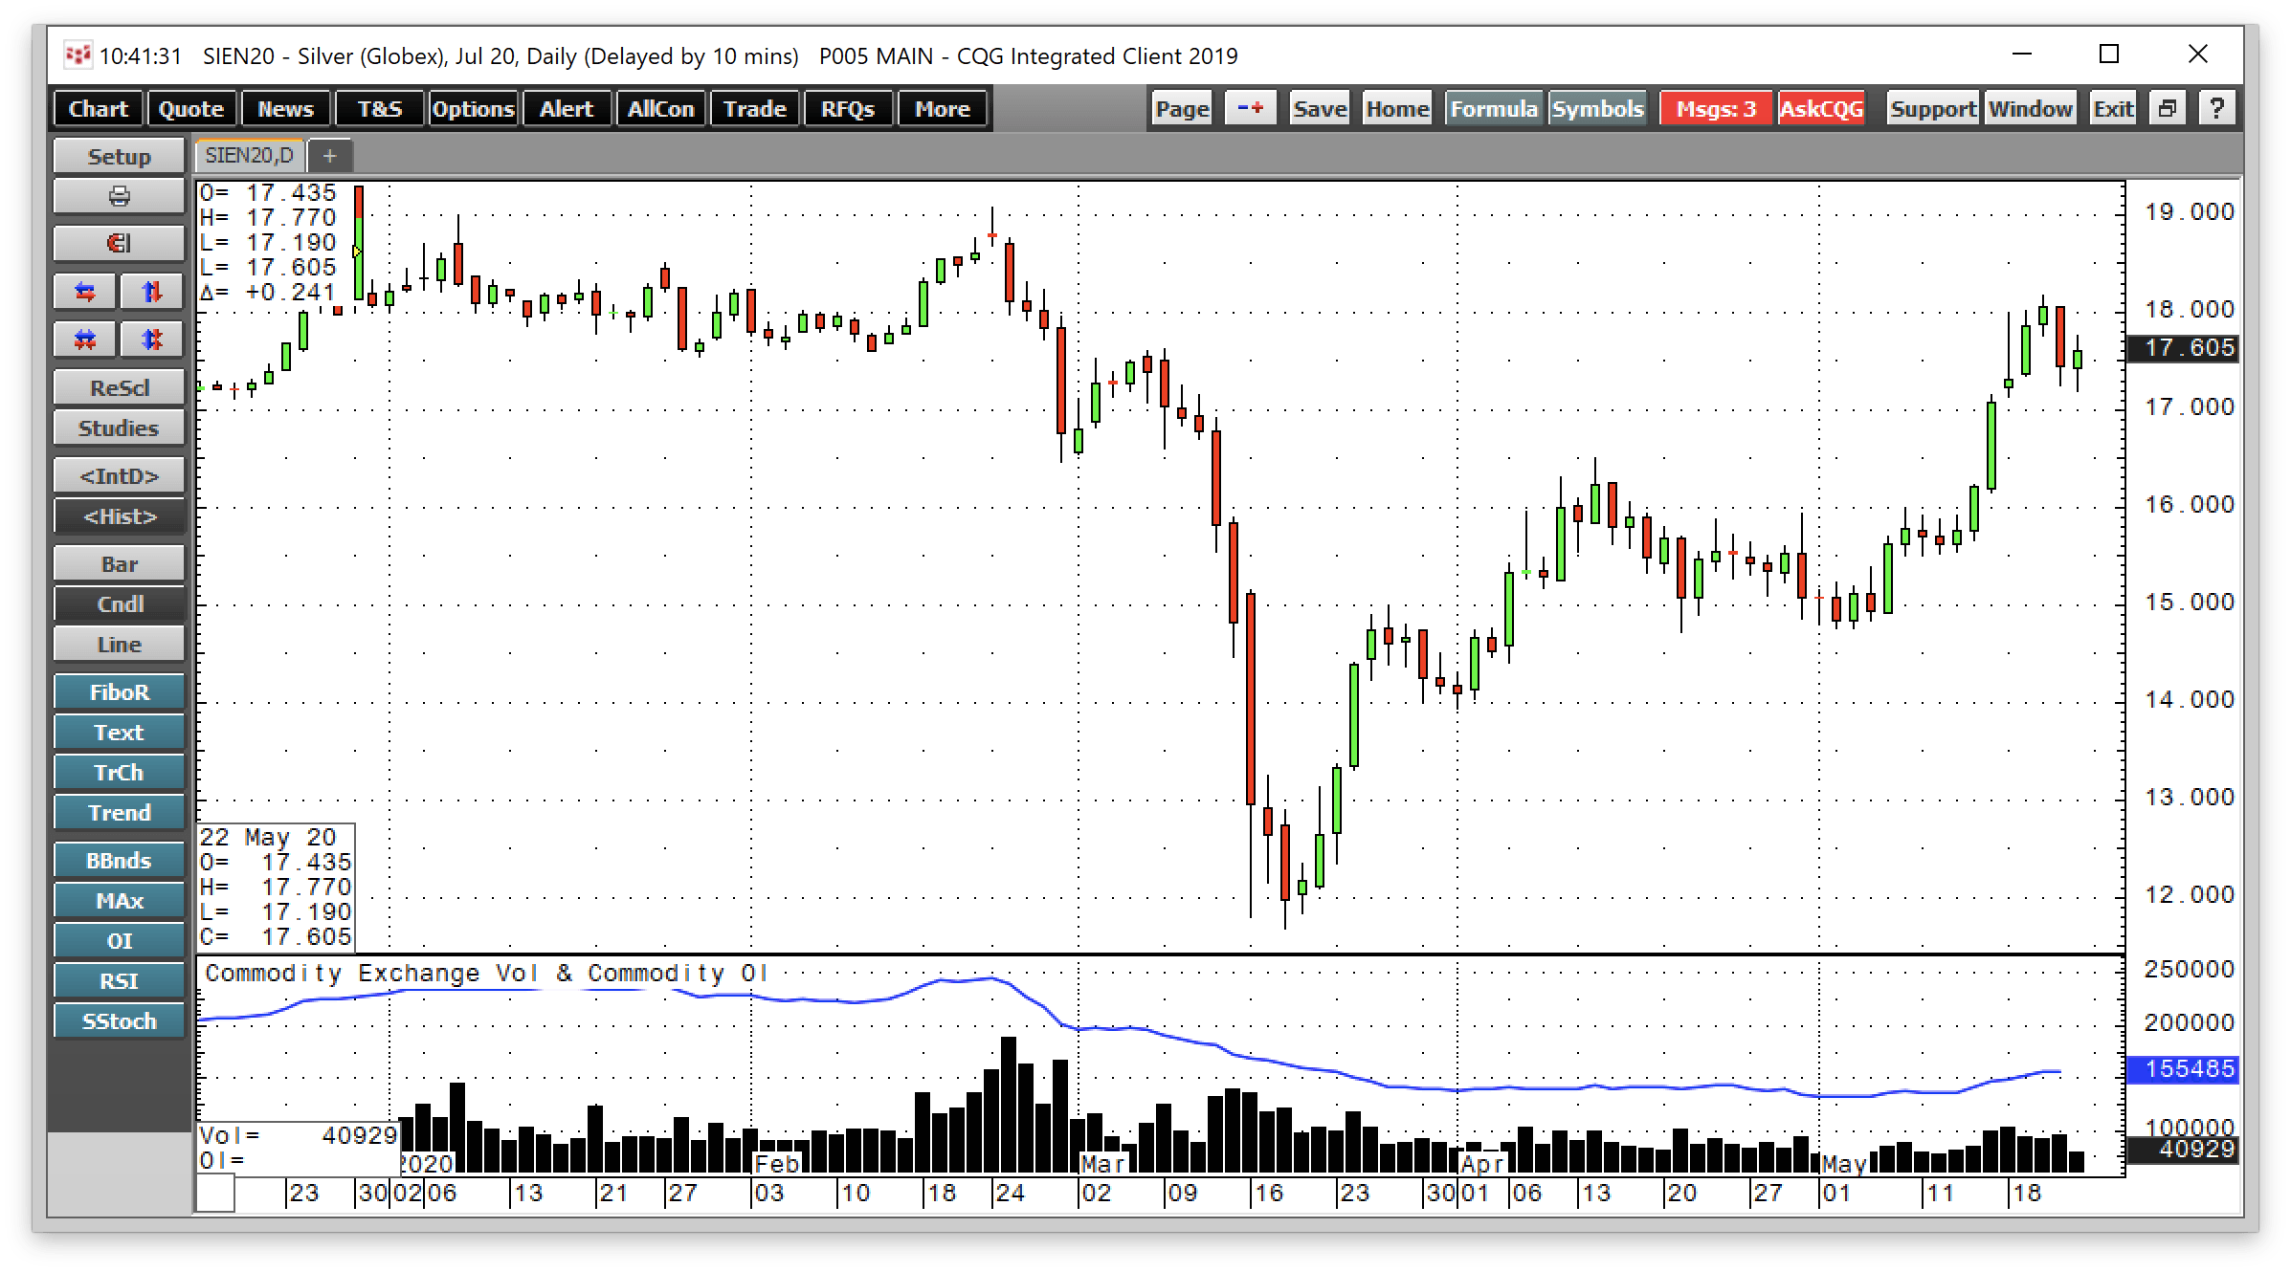Click the printer icon button
This screenshot has width=2291, height=1272.
119,196
